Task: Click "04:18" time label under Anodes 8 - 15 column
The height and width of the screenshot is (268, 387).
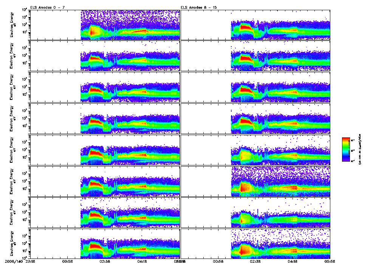Action: pos(293,261)
